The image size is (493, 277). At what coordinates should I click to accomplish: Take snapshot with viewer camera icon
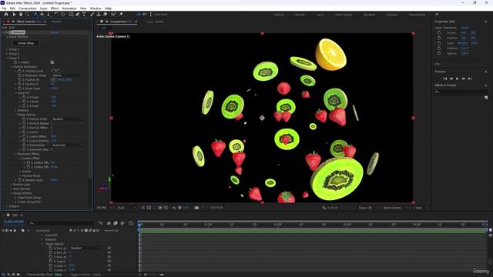point(196,208)
